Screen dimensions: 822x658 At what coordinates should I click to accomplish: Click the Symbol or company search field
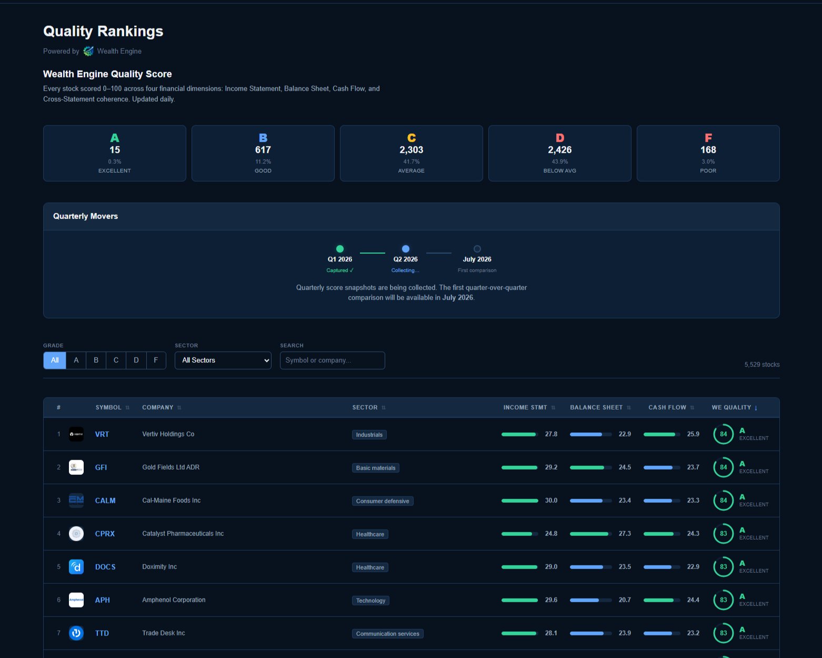coord(332,361)
